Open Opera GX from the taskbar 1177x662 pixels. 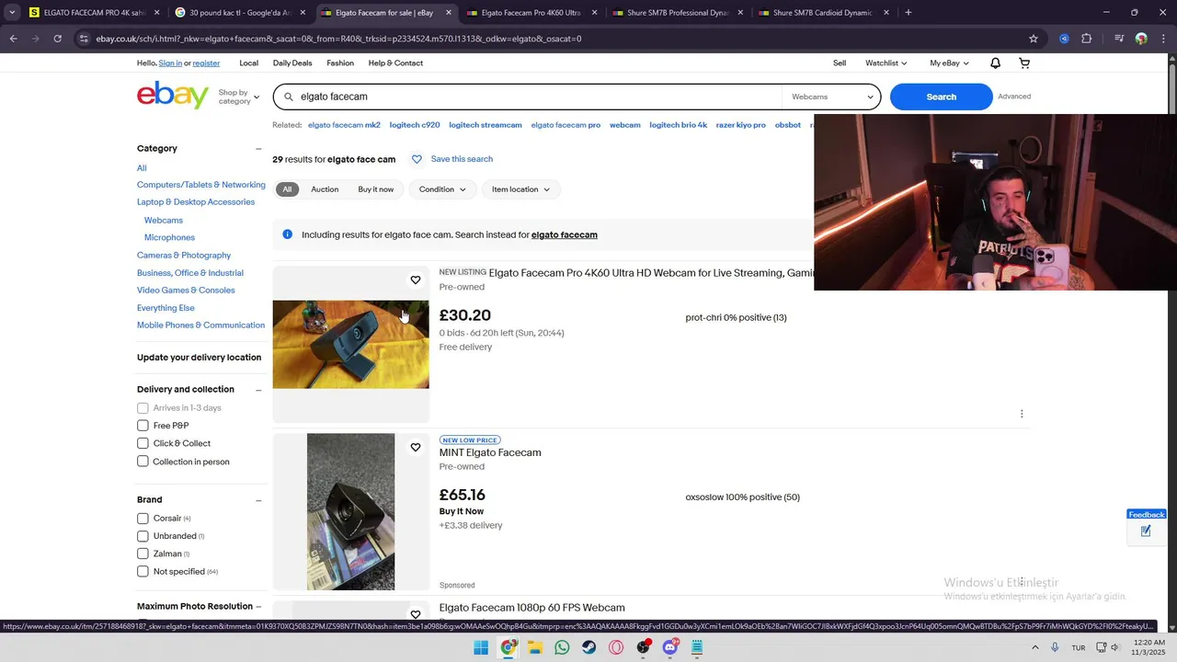[x=616, y=647]
